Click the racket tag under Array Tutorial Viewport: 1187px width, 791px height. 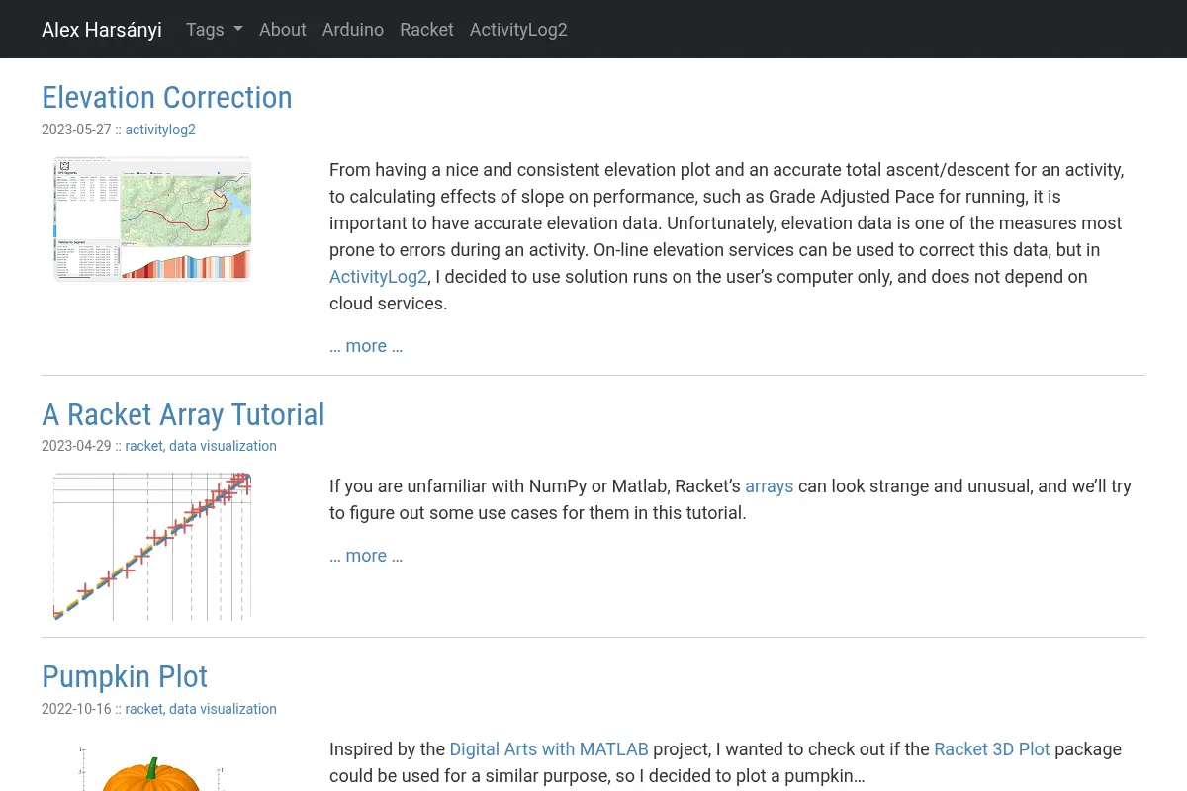143,446
